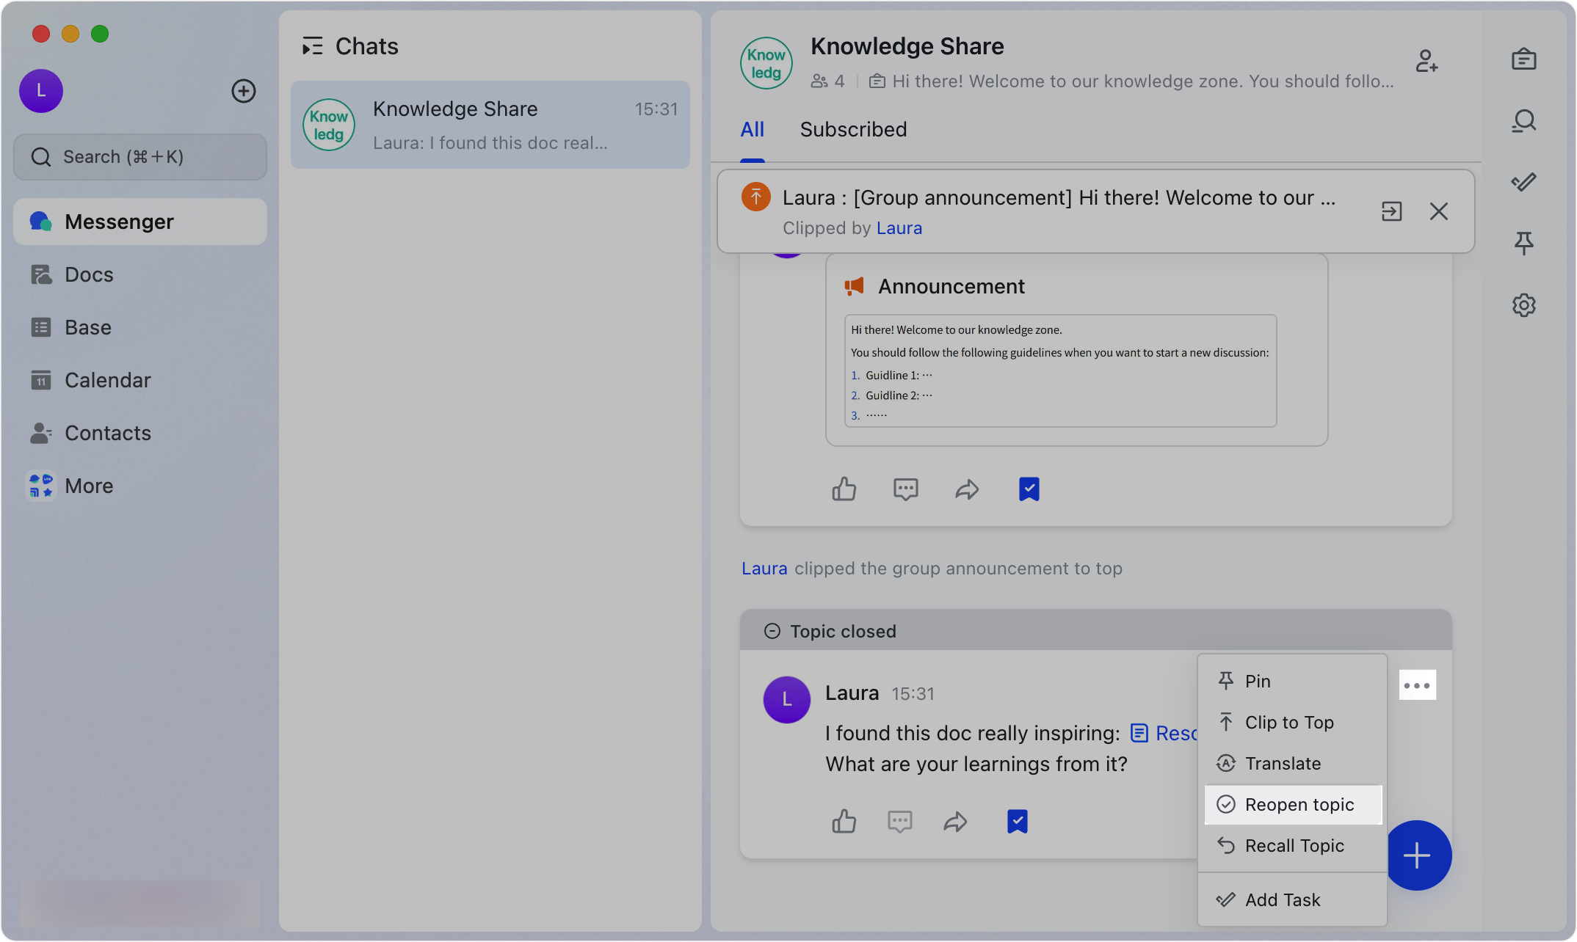The height and width of the screenshot is (942, 1577).
Task: Expand More section in the sidebar
Action: point(89,485)
